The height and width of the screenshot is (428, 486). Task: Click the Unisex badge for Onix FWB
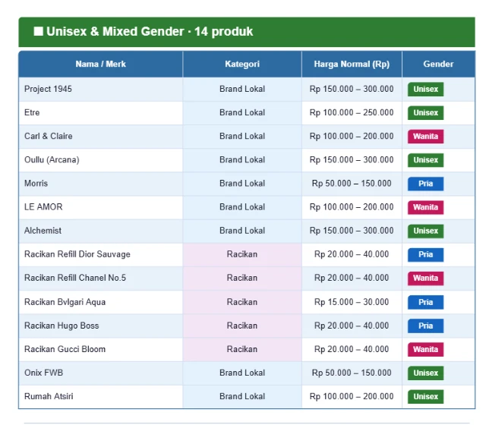425,373
